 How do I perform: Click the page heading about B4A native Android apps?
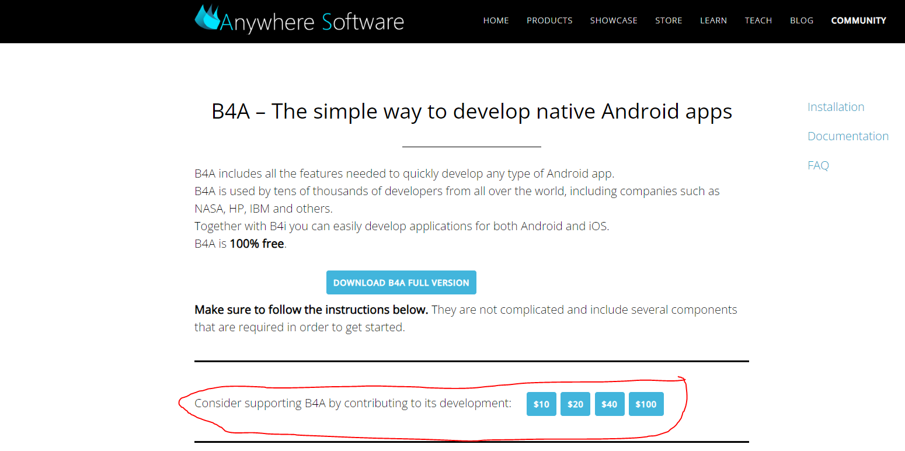coord(472,111)
